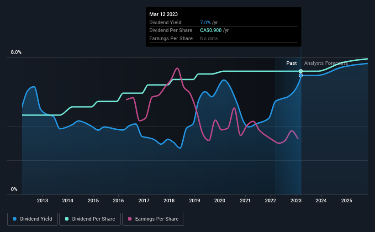This screenshot has width=375, height=232.
Task: Select the 2016 label on the time axis
Action: pos(118,200)
